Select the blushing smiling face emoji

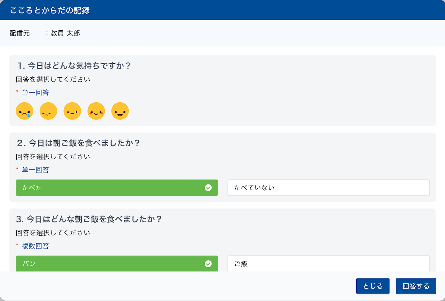[96, 111]
